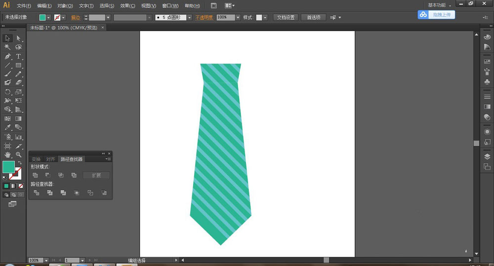Image resolution: width=494 pixels, height=266 pixels.
Task: Select the Pen tool
Action: pos(7,56)
